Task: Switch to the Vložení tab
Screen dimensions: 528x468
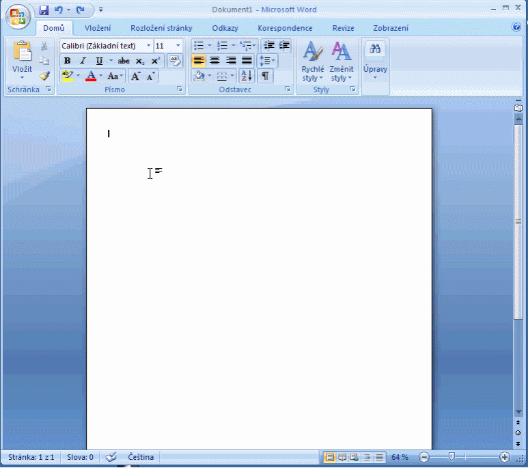Action: pyautogui.click(x=98, y=28)
